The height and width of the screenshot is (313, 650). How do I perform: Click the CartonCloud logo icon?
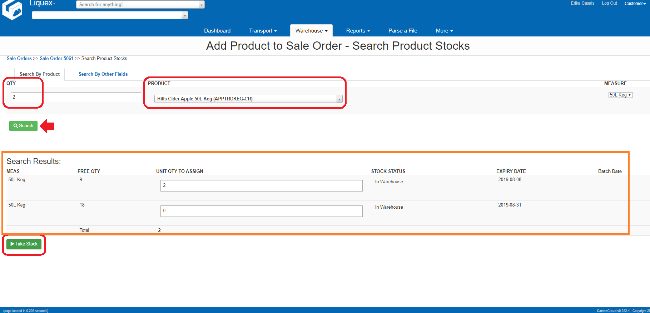click(12, 10)
